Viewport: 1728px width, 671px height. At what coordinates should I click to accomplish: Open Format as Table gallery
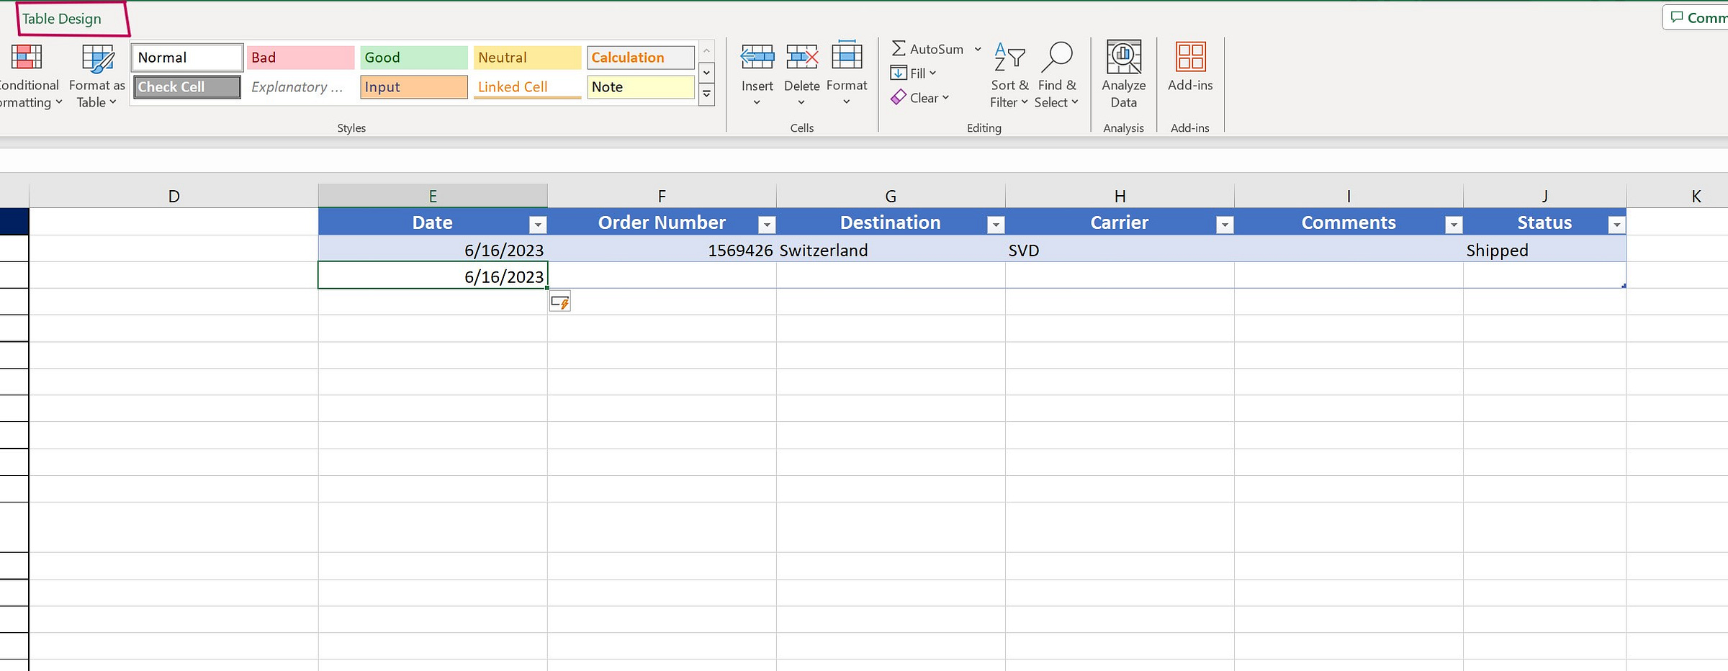[x=97, y=76]
